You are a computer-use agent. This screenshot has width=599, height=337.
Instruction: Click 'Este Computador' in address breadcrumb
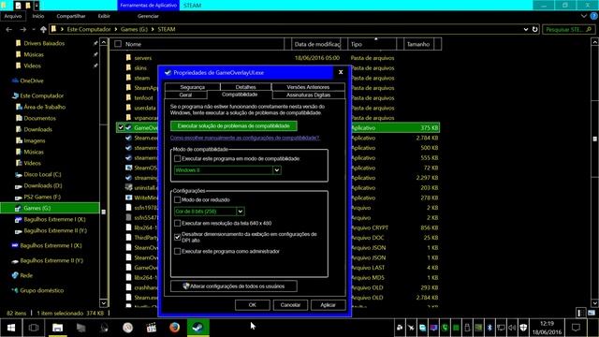click(x=89, y=29)
